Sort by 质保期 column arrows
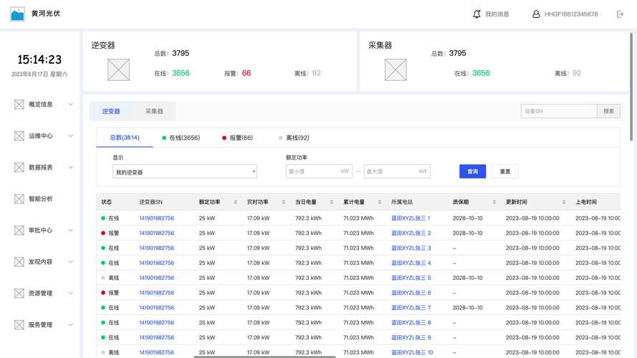637x358 pixels. [494, 202]
